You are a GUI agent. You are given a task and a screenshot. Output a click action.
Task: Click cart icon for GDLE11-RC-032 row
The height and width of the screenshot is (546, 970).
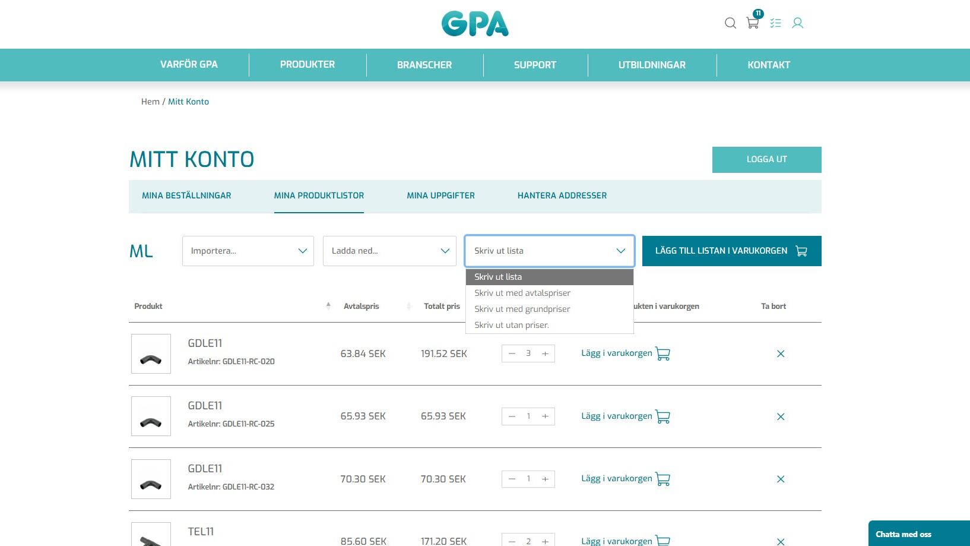pyautogui.click(x=662, y=479)
